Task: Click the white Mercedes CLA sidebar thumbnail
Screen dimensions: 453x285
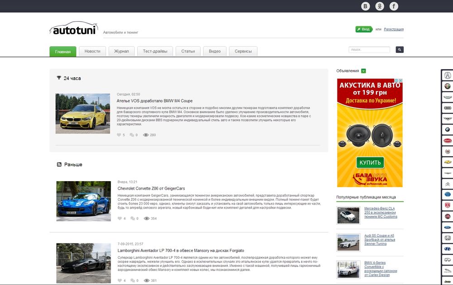Action: pyautogui.click(x=348, y=215)
